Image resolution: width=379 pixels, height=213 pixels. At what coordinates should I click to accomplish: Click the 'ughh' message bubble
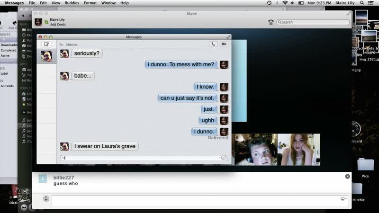pos(208,120)
